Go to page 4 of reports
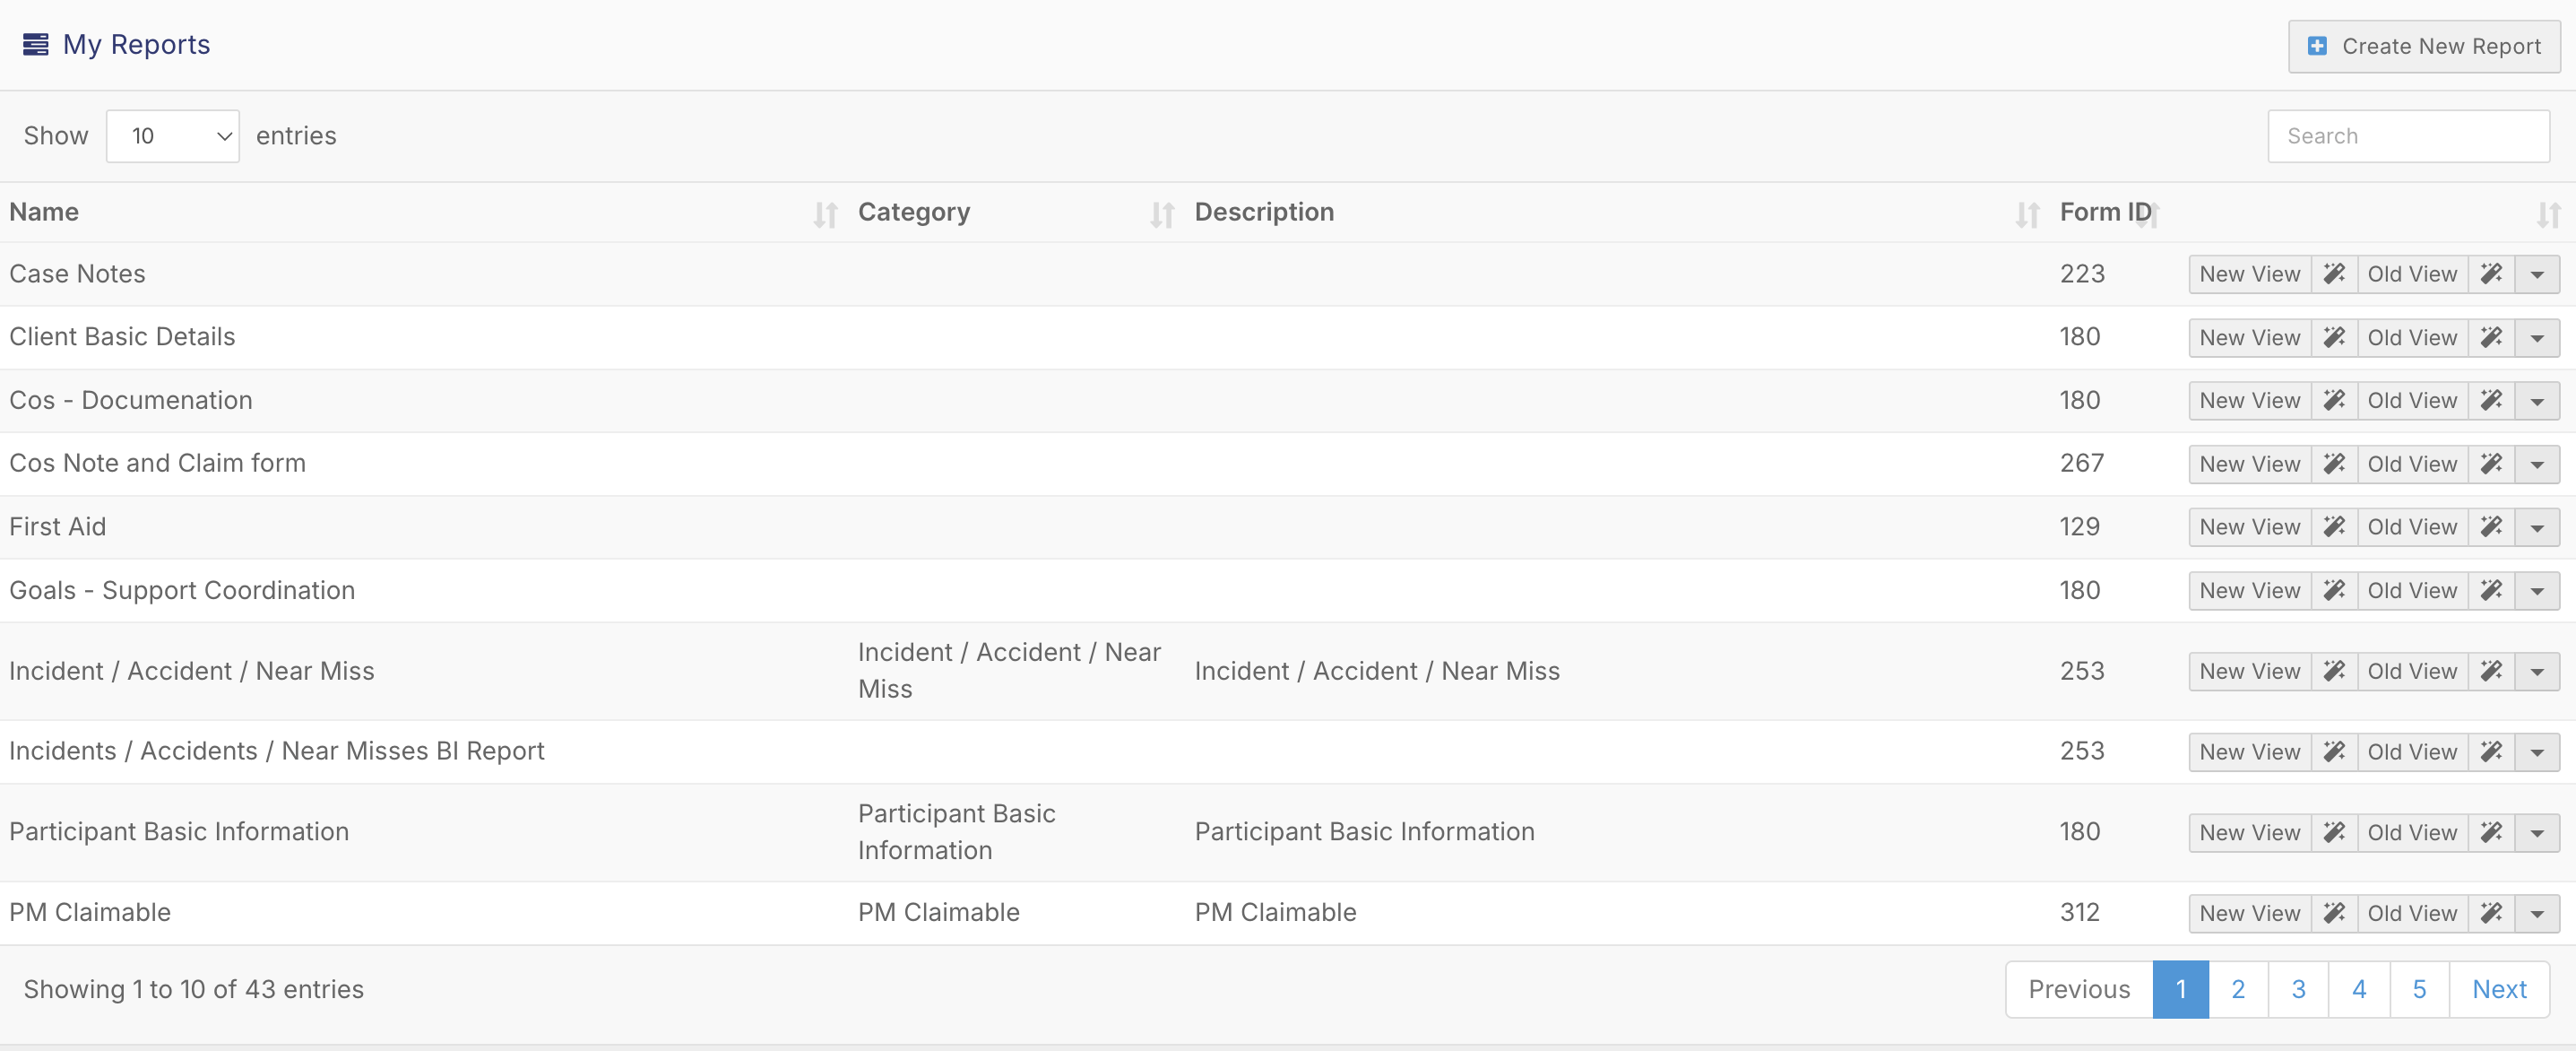Viewport: 2576px width, 1051px height. click(x=2359, y=990)
